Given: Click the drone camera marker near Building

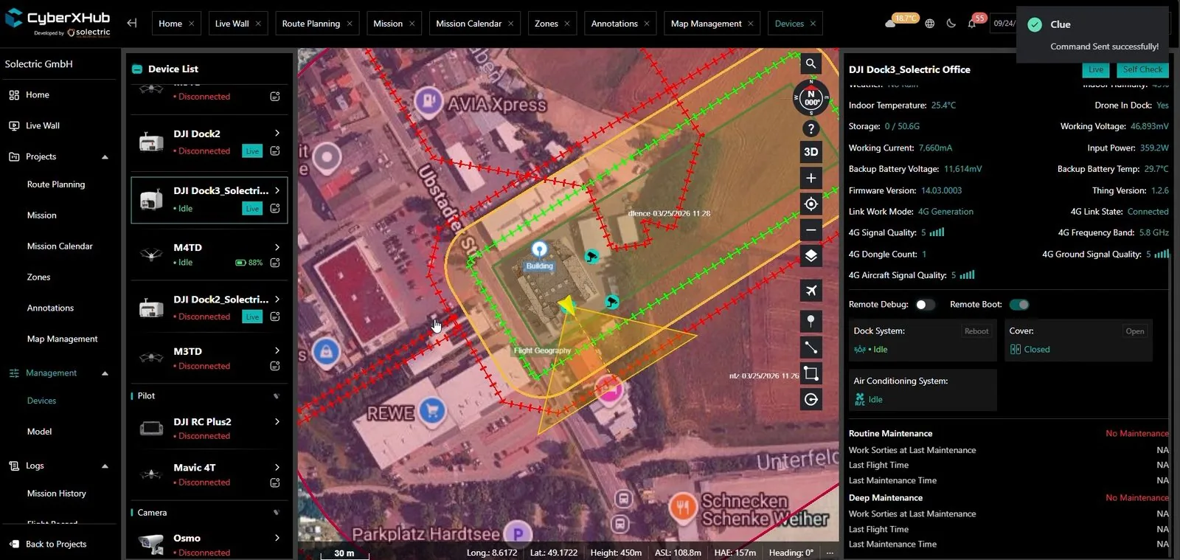Looking at the screenshot, I should (x=591, y=257).
